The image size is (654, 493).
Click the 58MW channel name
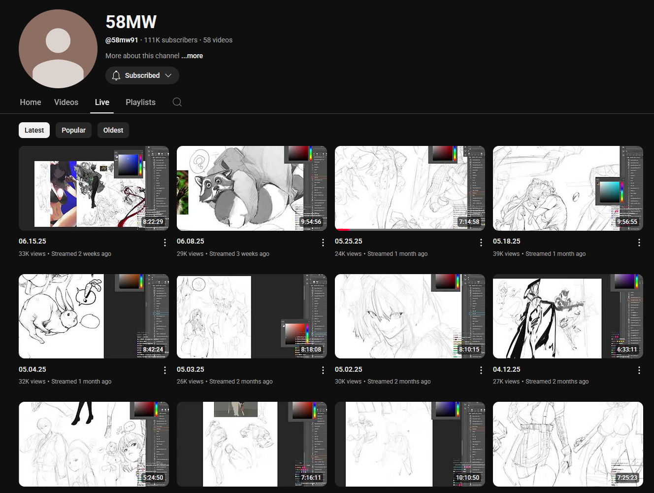(131, 22)
